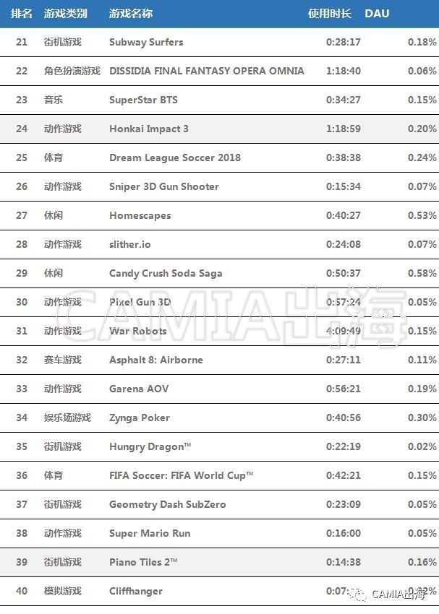Sort by the 使用时长 column header
439x614 pixels.
click(329, 14)
